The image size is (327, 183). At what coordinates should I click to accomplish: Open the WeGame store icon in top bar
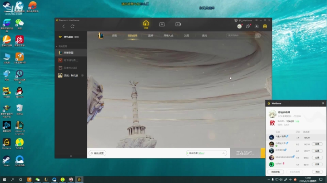tap(162, 24)
